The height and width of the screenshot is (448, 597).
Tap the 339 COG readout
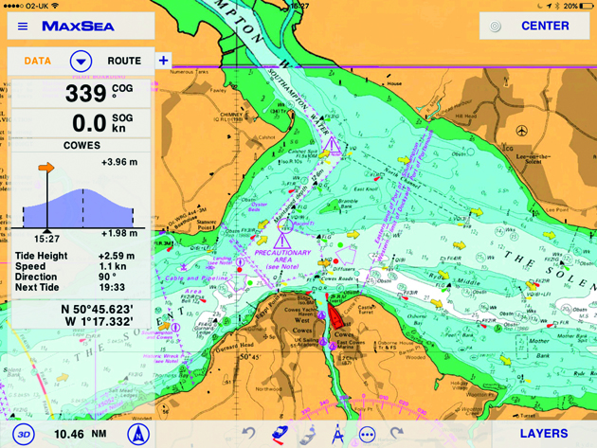[81, 94]
